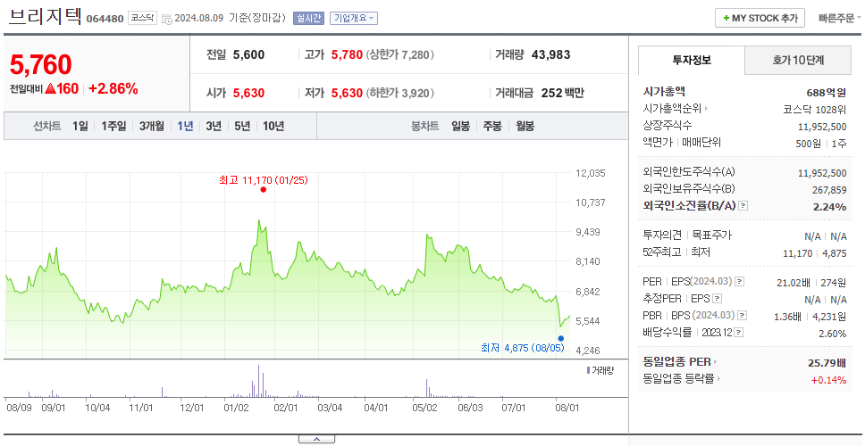865x446 pixels.
Task: Click the 실시간 badge
Action: click(x=308, y=18)
